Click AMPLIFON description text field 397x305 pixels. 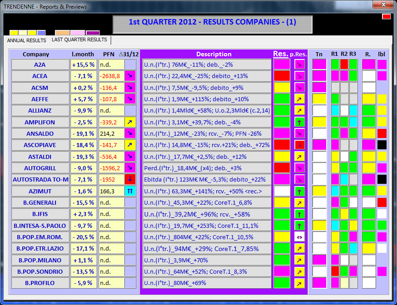click(x=207, y=122)
